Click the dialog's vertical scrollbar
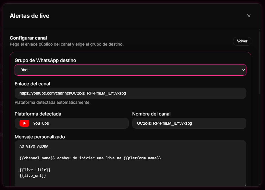This screenshot has height=190, width=265. (x=260, y=62)
